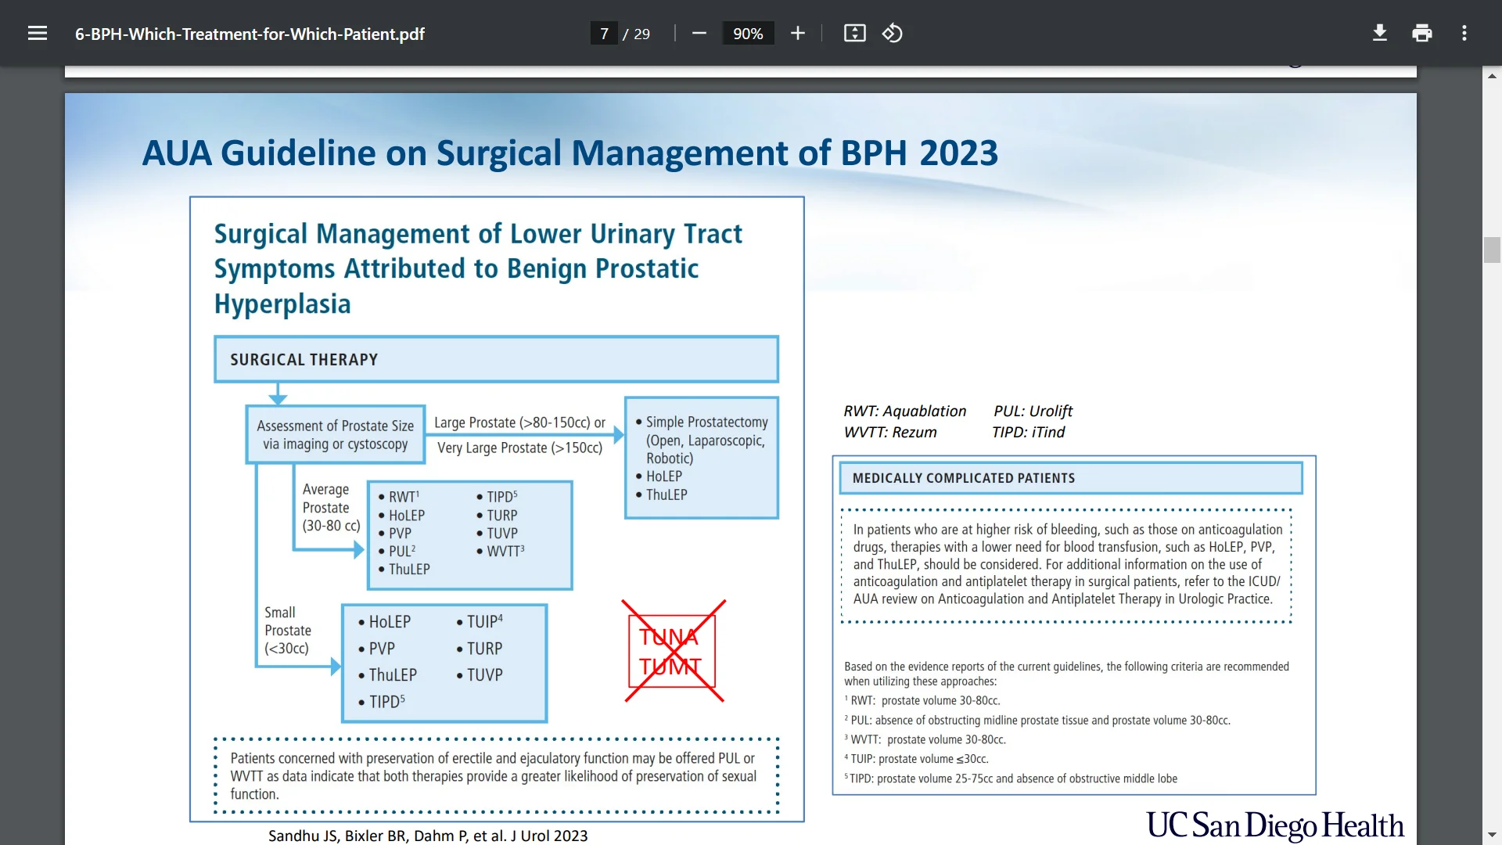Viewport: 1502px width, 845px height.
Task: Click the Small Prostate (<30cc) label
Action: click(288, 631)
